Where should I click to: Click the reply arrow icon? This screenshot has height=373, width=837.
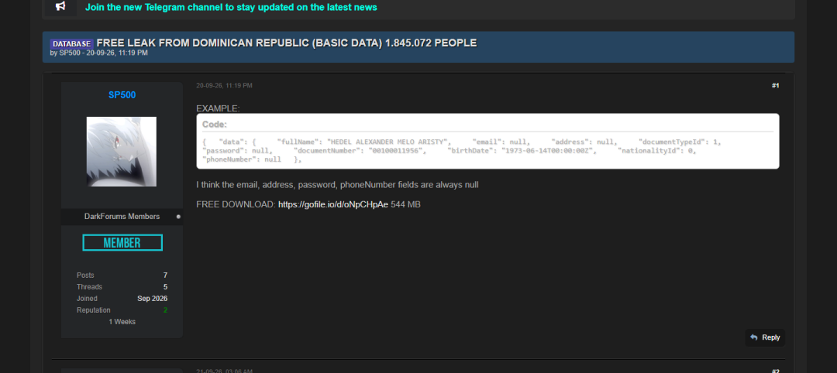coord(754,337)
